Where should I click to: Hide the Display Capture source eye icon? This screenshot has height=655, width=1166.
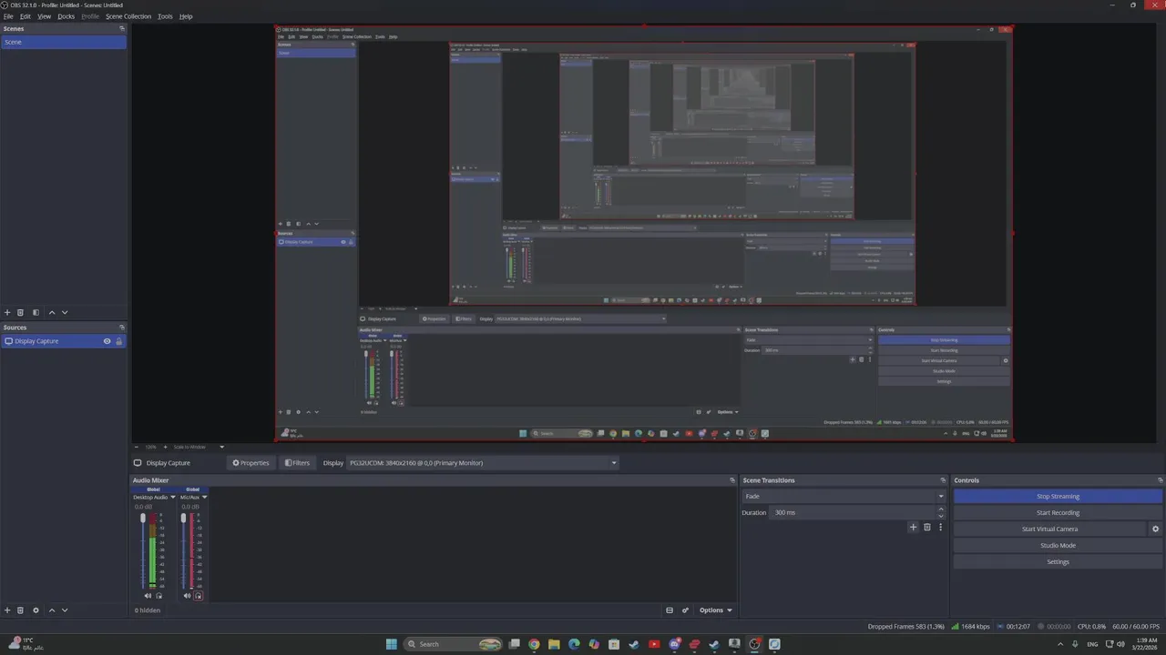(x=107, y=341)
